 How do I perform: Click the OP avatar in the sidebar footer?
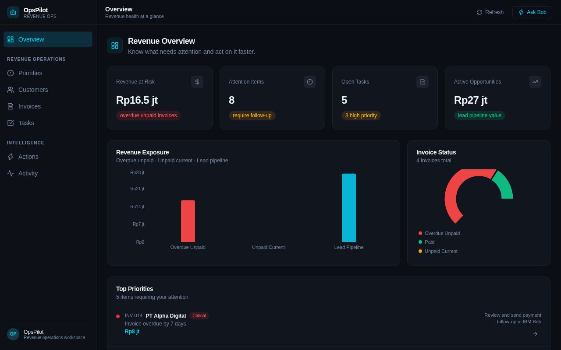tap(13, 334)
